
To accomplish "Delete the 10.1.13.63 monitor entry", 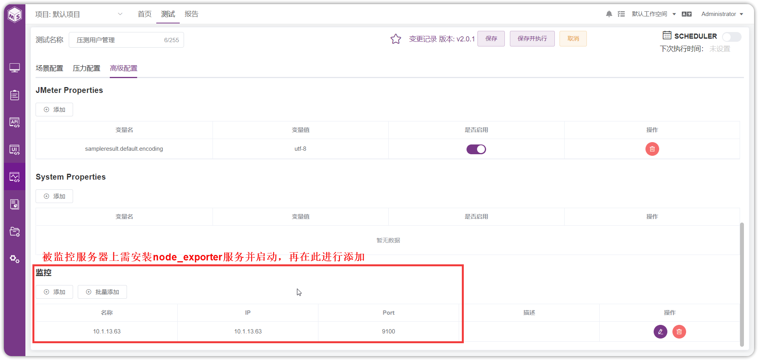I will 679,331.
